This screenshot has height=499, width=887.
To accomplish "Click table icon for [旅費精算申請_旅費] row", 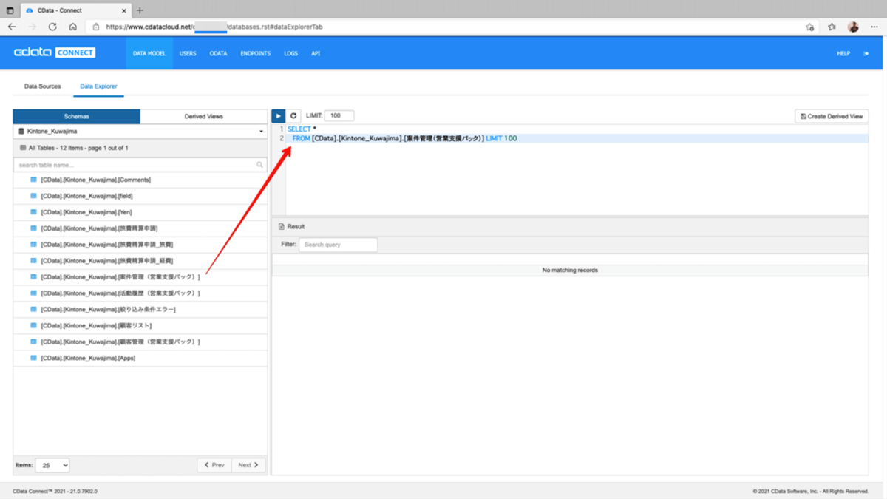I will point(33,245).
